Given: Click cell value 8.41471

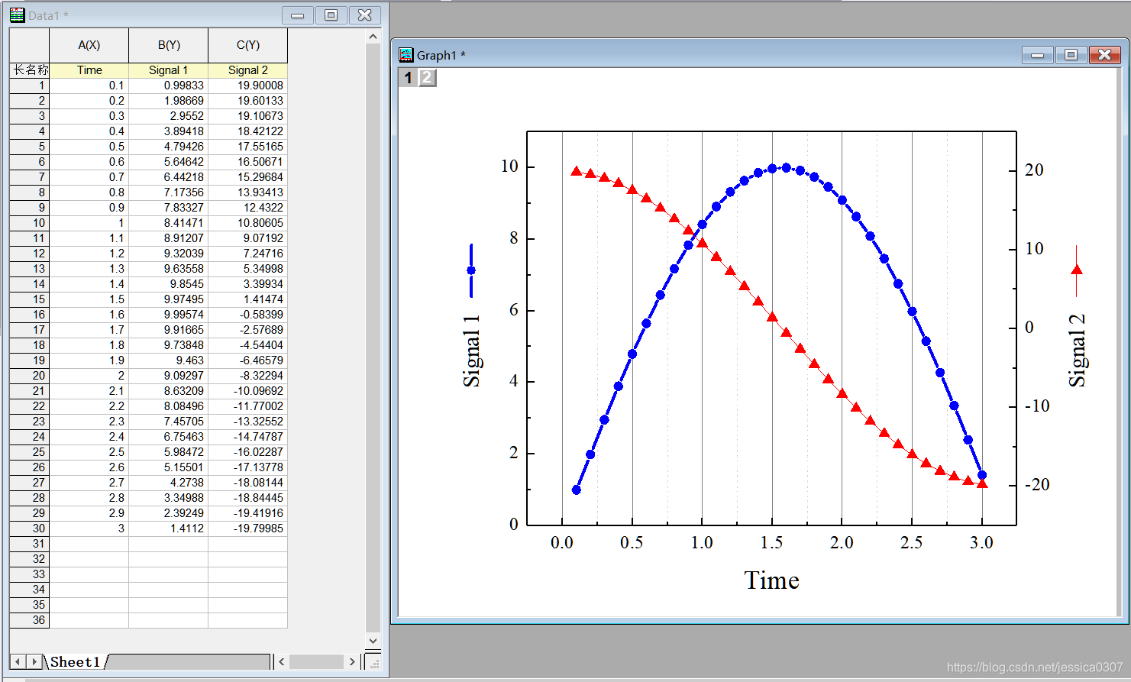Looking at the screenshot, I should 169,223.
